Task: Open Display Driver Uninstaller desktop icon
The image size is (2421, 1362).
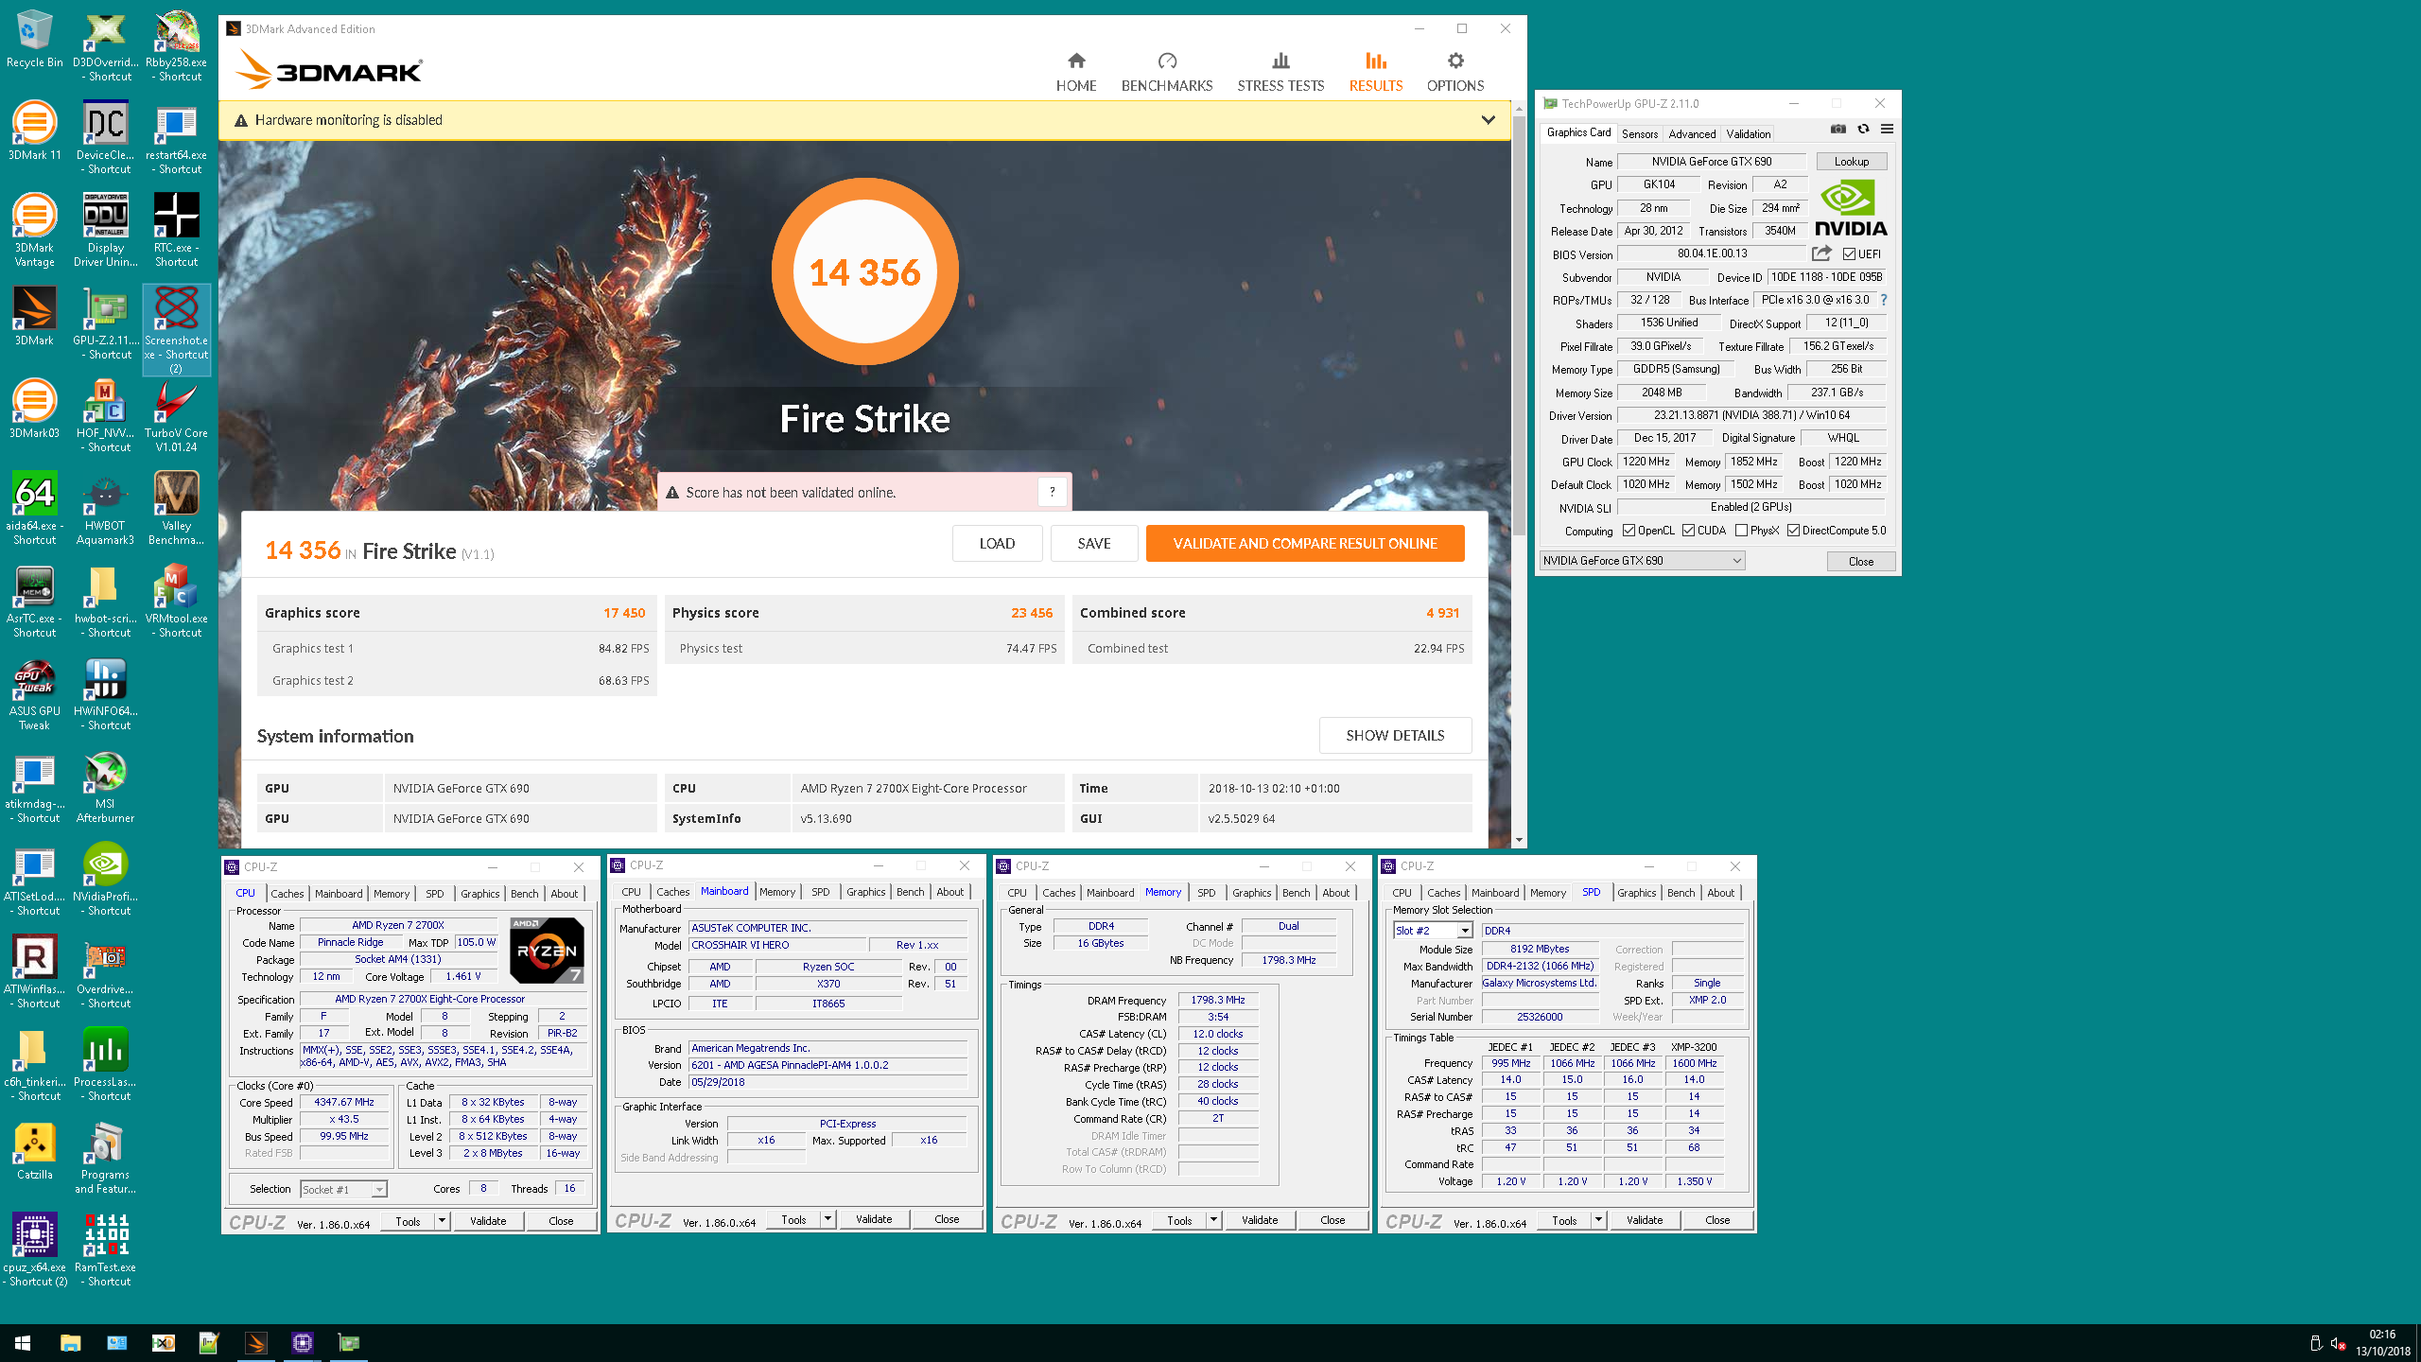Action: click(105, 232)
